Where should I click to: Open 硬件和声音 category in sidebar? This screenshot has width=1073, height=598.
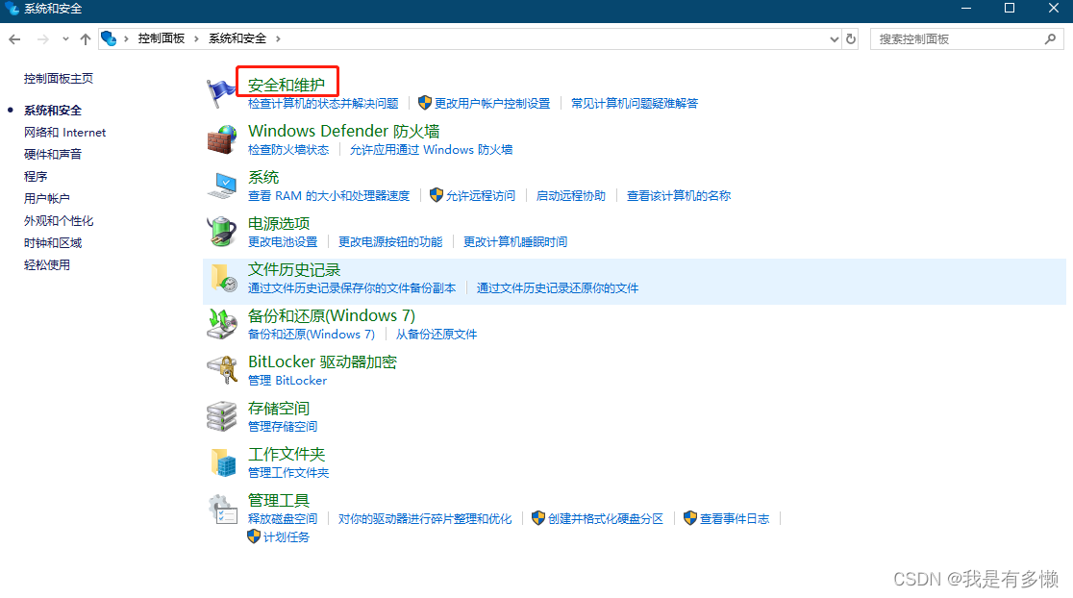pos(53,154)
